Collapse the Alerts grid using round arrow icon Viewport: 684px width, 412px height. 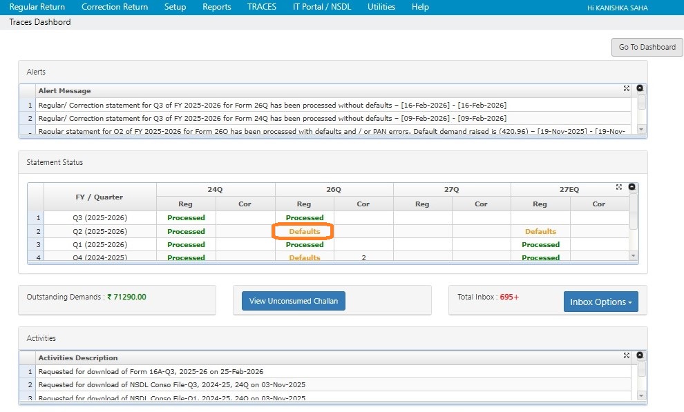pos(640,88)
